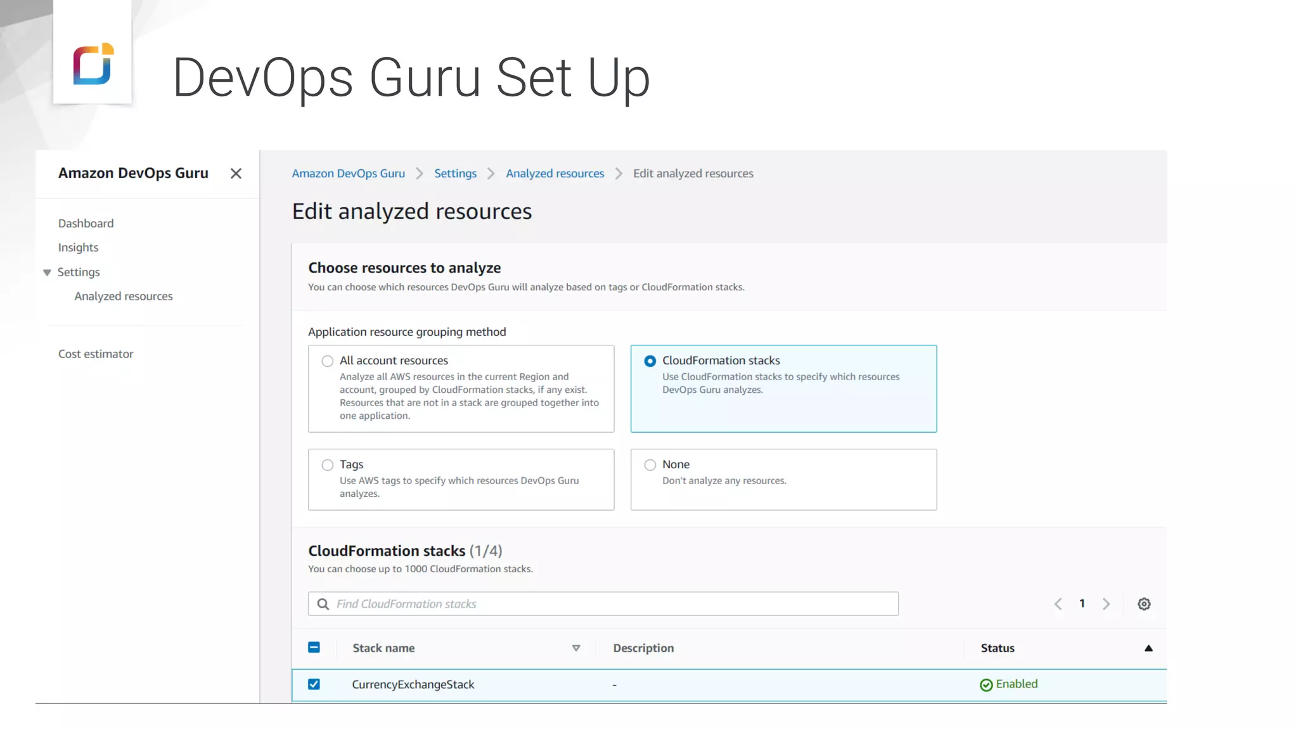Select None grouping option

tap(650, 465)
